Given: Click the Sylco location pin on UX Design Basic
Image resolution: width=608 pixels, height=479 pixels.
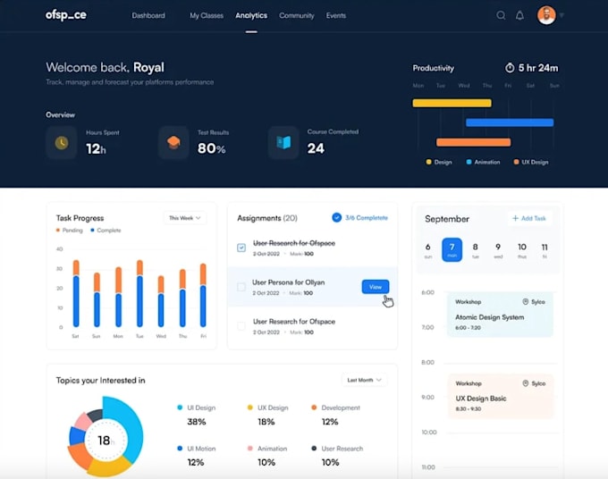Looking at the screenshot, I should pyautogui.click(x=526, y=383).
